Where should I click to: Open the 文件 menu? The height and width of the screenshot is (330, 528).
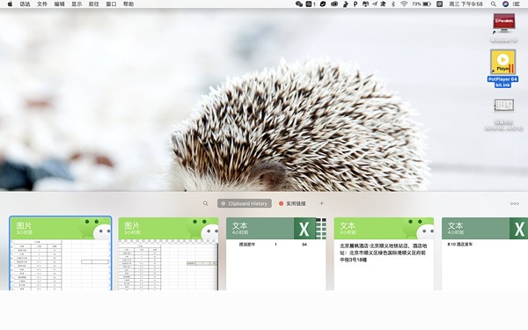[42, 4]
